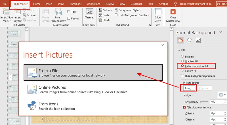Click the Master Layout icon
Viewport: 227px width, 125px height.
pos(46,12)
